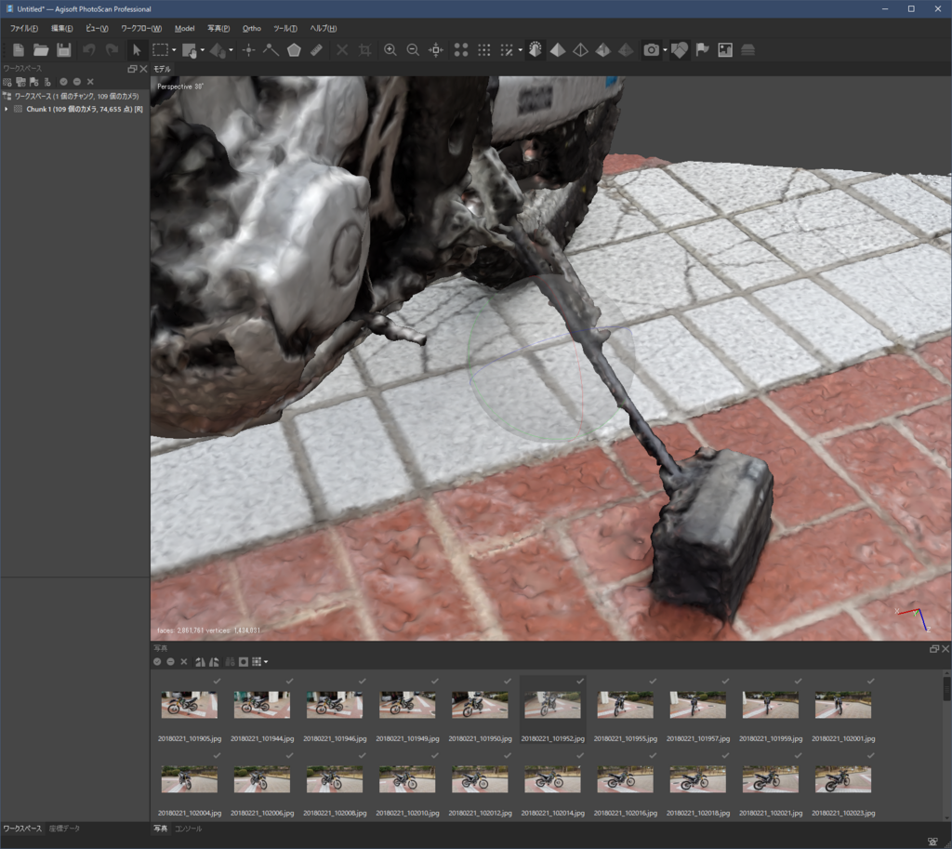Click the face and vertex count text
Image resolution: width=952 pixels, height=849 pixels.
coord(208,630)
